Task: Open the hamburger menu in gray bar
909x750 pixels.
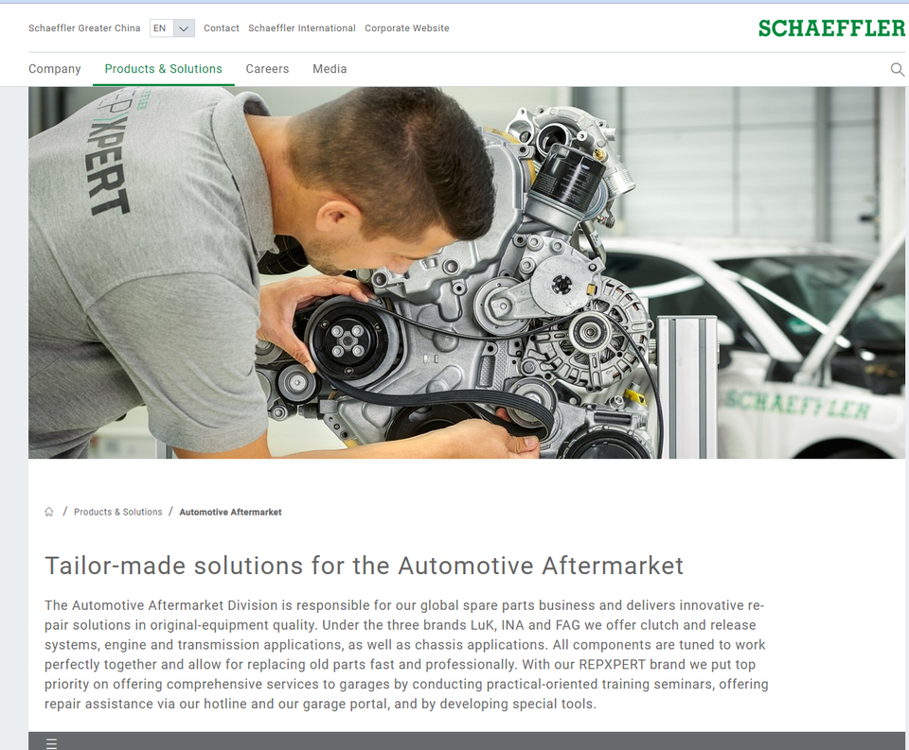Action: pyautogui.click(x=51, y=743)
